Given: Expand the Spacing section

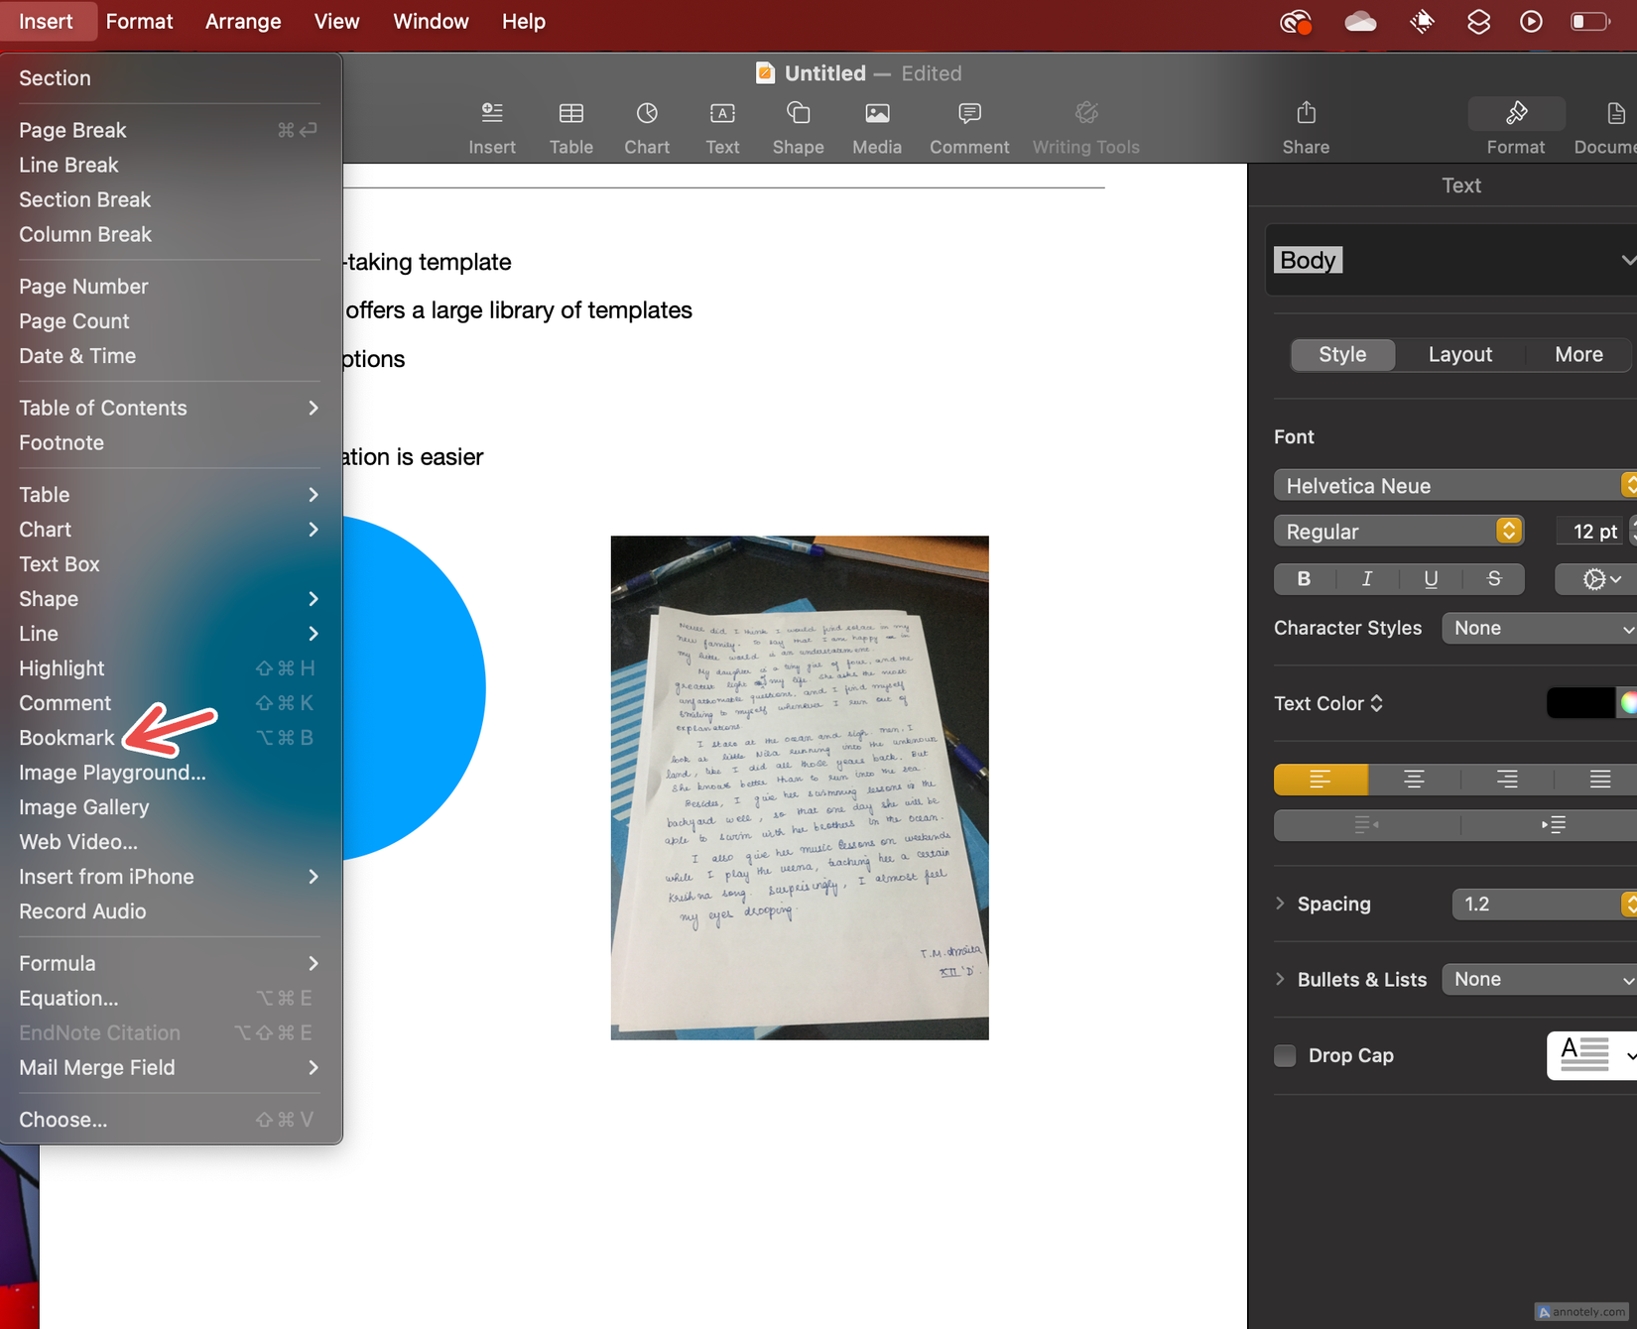Looking at the screenshot, I should [x=1280, y=904].
